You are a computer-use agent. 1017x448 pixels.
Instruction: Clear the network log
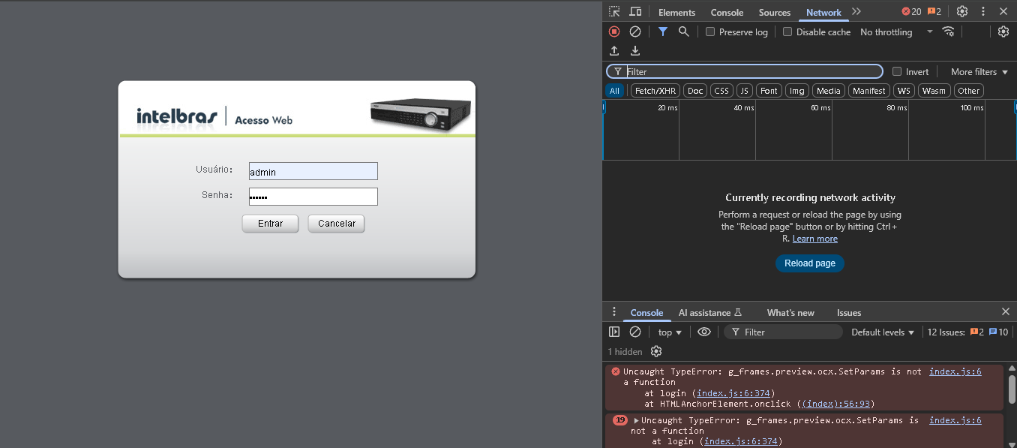[635, 32]
